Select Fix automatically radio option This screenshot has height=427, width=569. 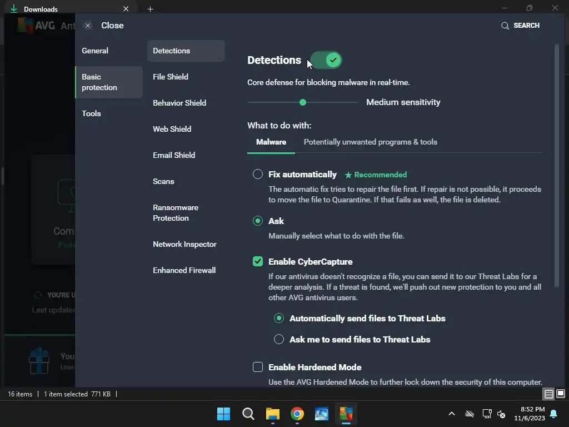click(258, 174)
